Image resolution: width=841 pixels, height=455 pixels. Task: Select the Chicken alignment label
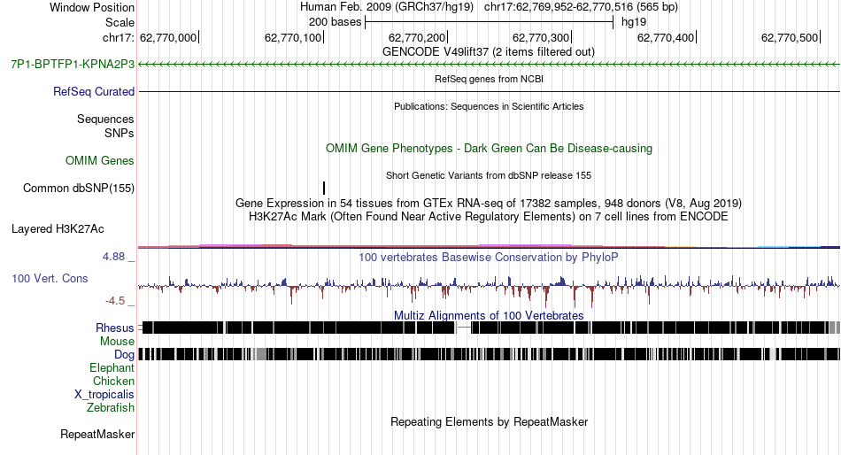(x=113, y=381)
